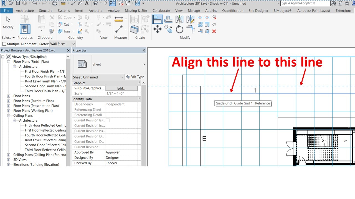The width and height of the screenshot is (355, 199).
Task: Expand the 3D Views tree node
Action: 9,160
